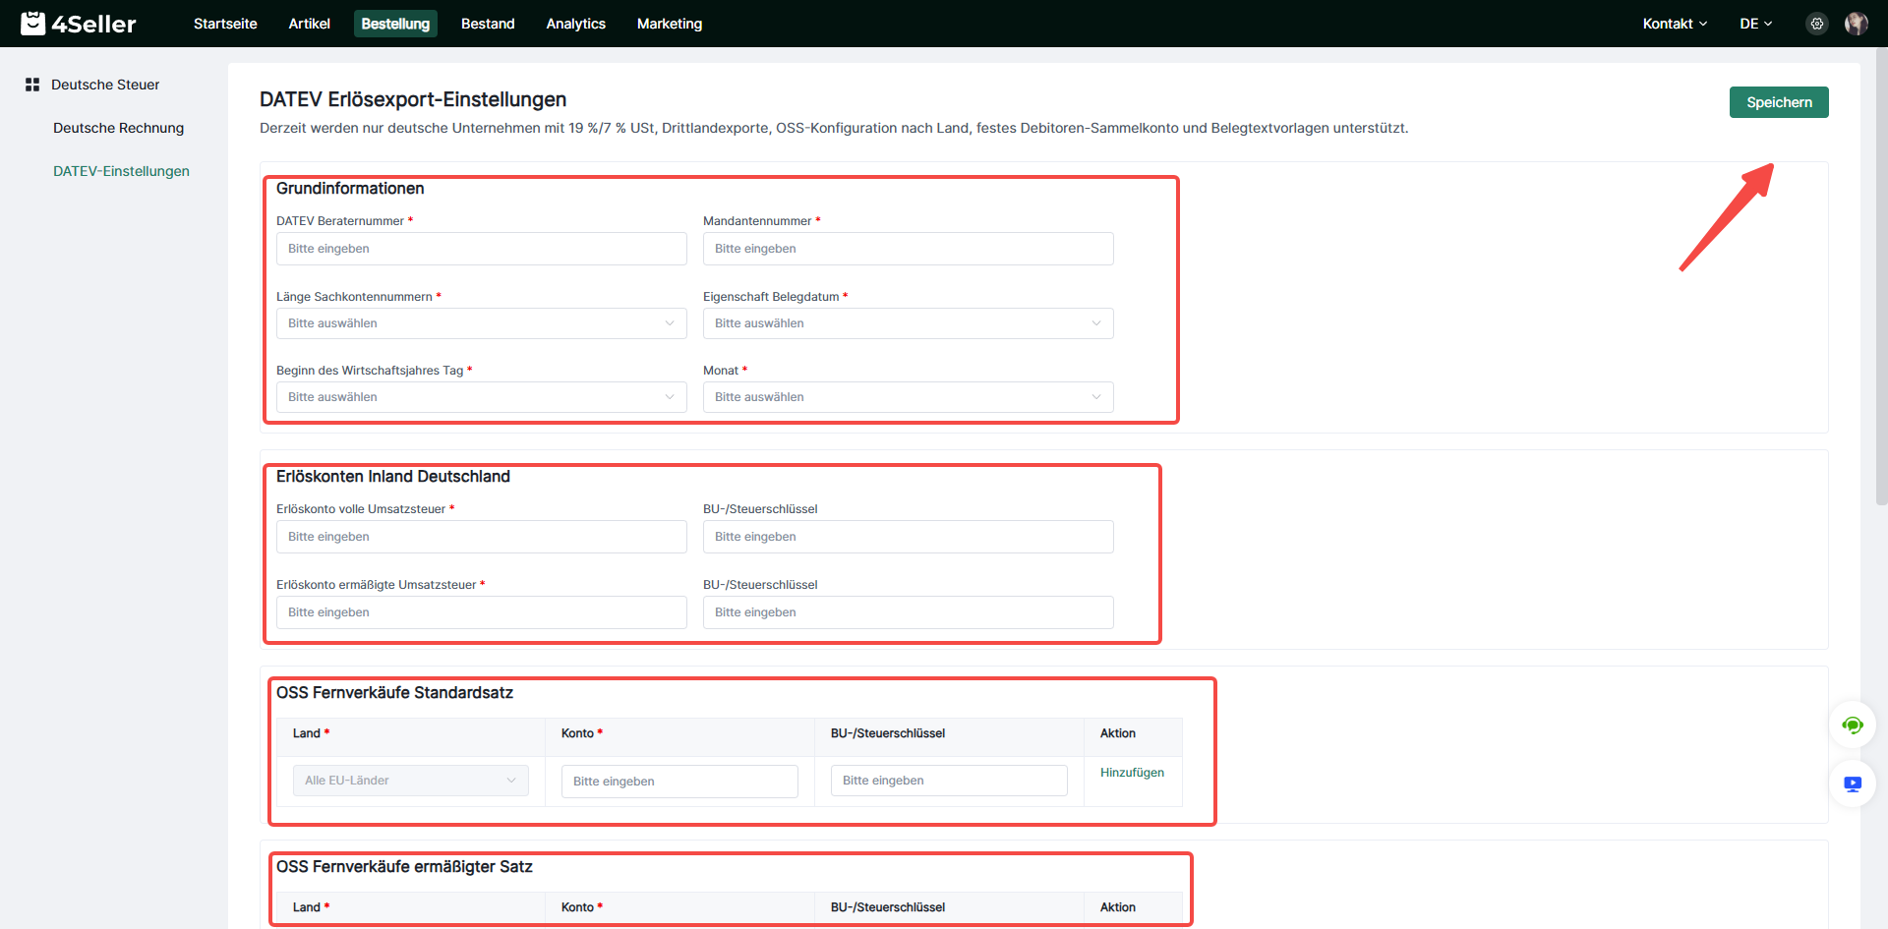Click the OSS Fernverkäufe ermäßigter Satz heading
Image resolution: width=1888 pixels, height=929 pixels.
(404, 867)
